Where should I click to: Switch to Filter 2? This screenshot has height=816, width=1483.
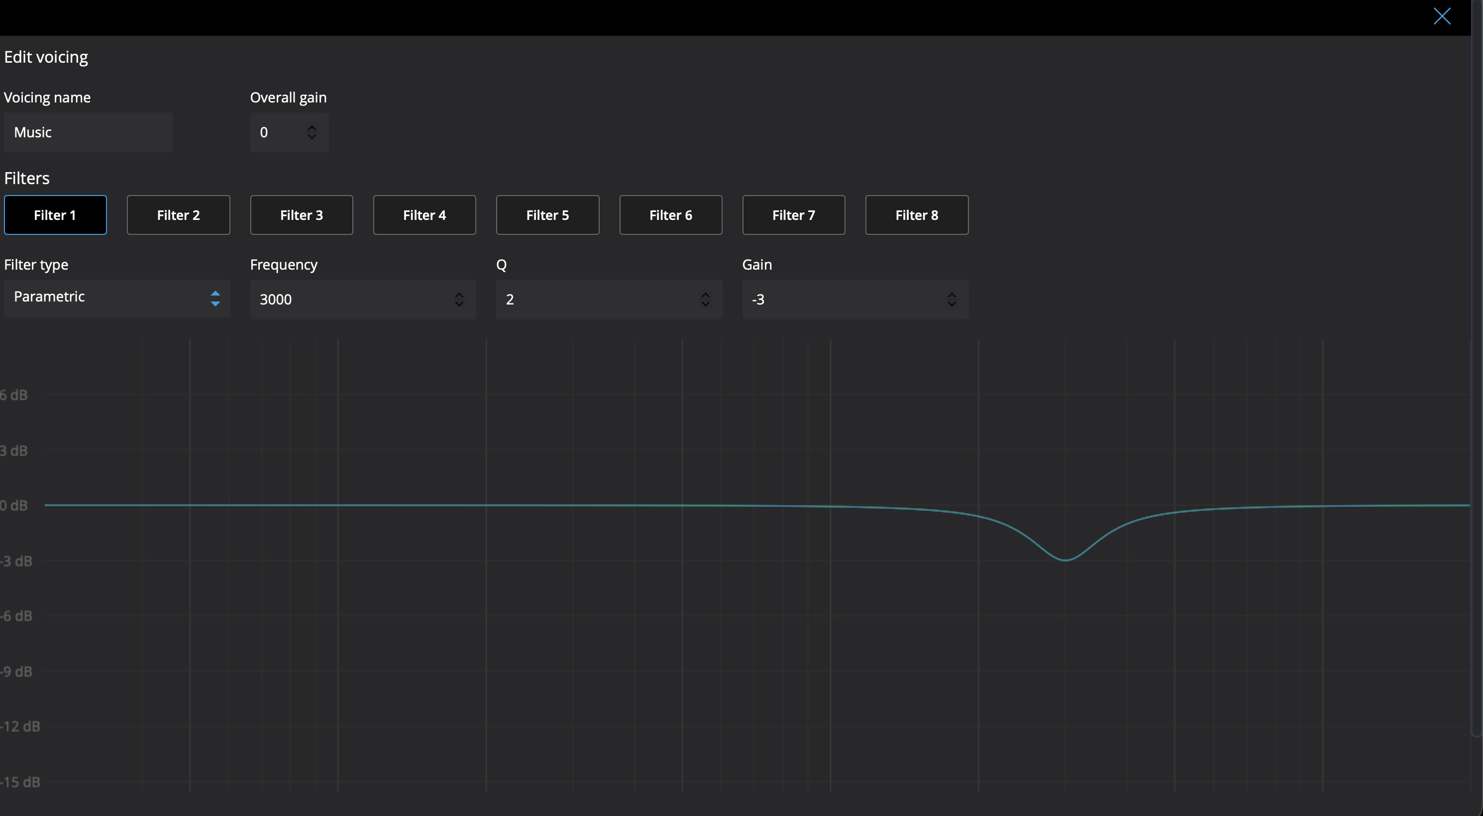click(179, 215)
